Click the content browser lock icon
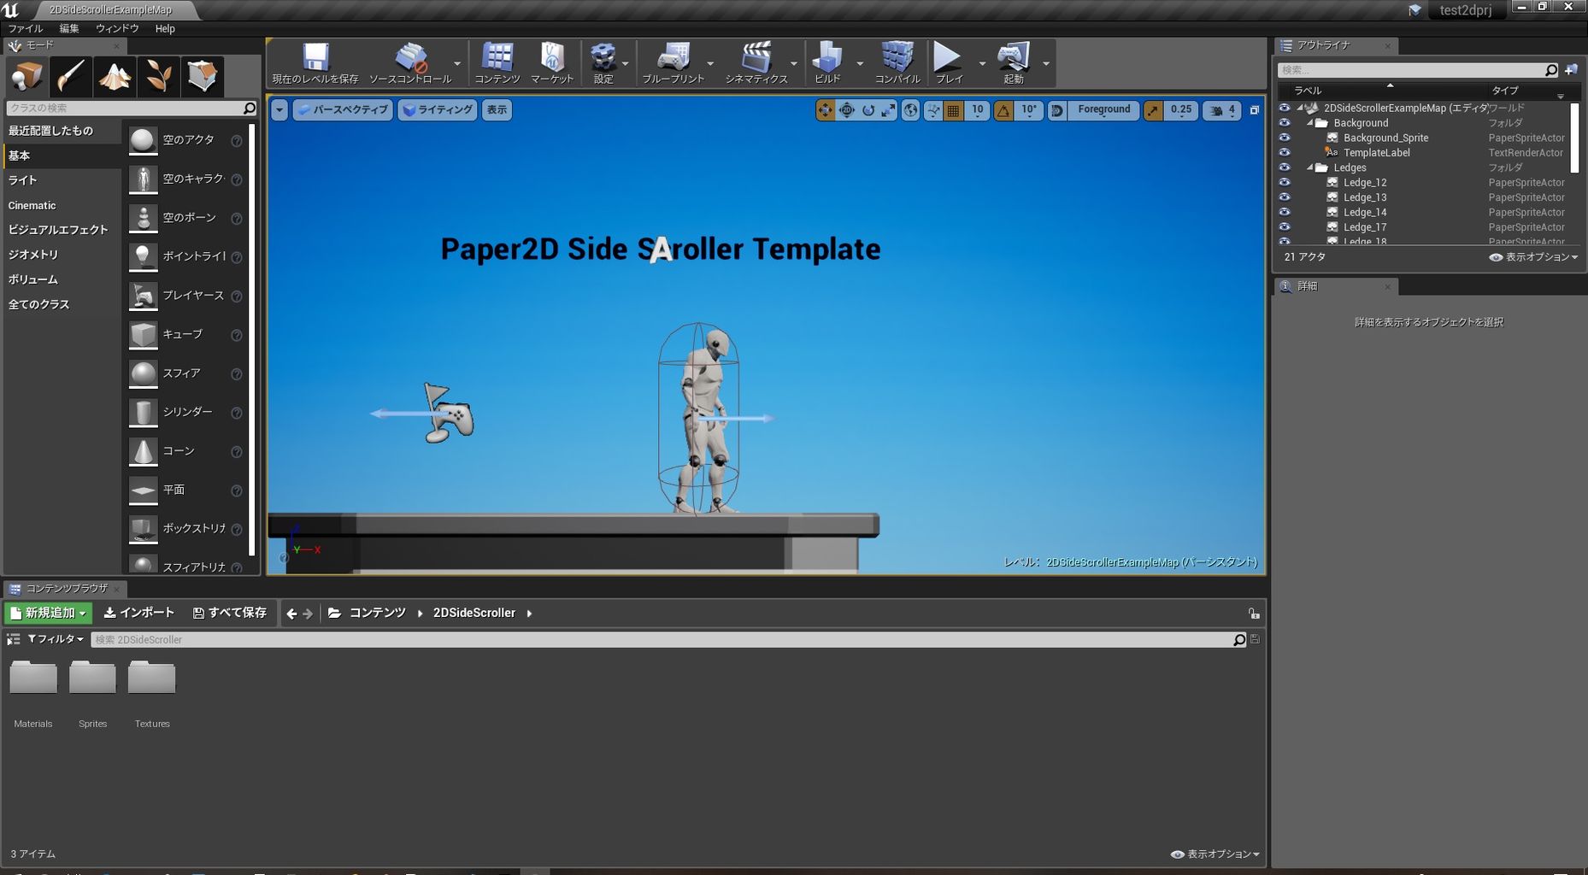 1253,614
